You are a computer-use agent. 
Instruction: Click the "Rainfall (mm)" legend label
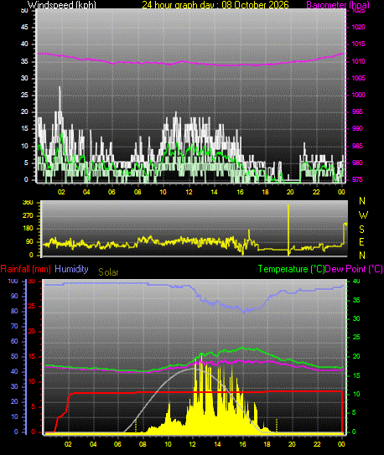coord(25,269)
